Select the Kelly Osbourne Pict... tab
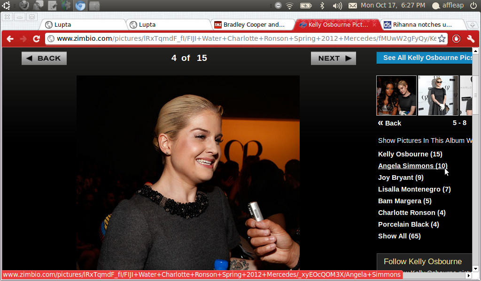 pos(338,25)
